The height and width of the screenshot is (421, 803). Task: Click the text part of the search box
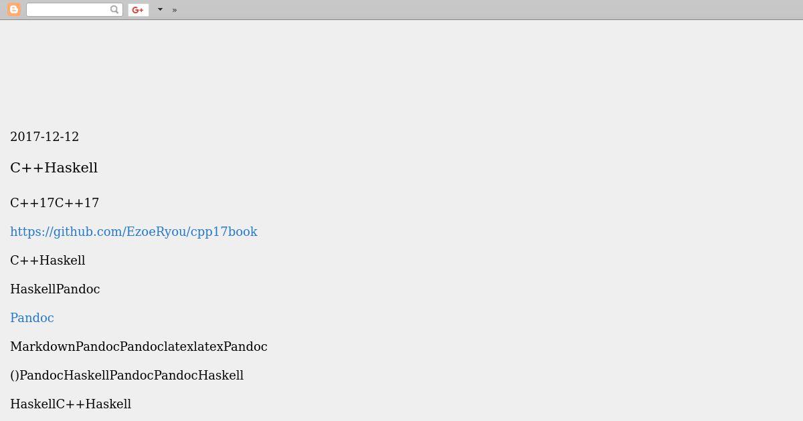click(68, 9)
